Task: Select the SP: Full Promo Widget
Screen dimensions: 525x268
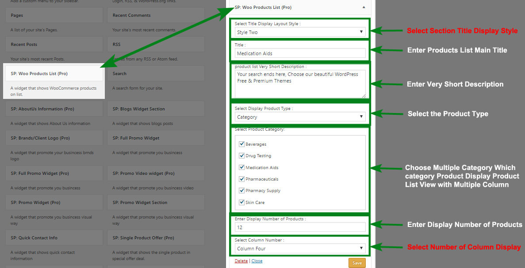Action: coord(156,138)
